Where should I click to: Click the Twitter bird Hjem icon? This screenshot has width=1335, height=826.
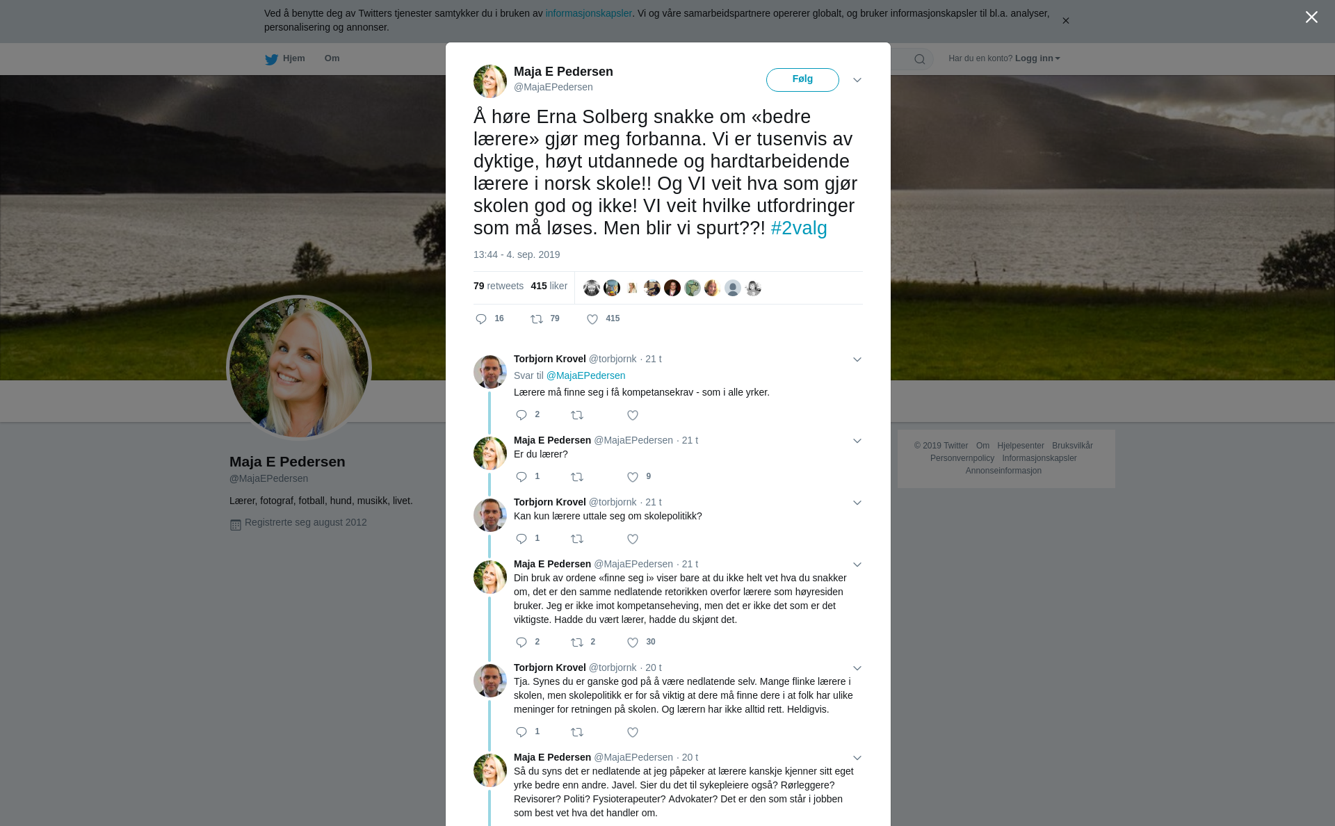(x=271, y=59)
